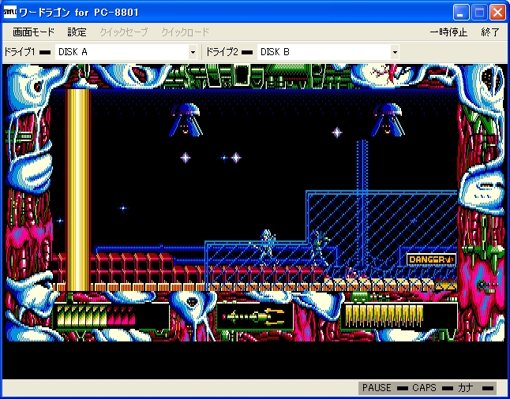Screen dimensions: 510x399
Task: Expand the Drive 2 DISK B dropdown arrow
Action: tap(395, 52)
